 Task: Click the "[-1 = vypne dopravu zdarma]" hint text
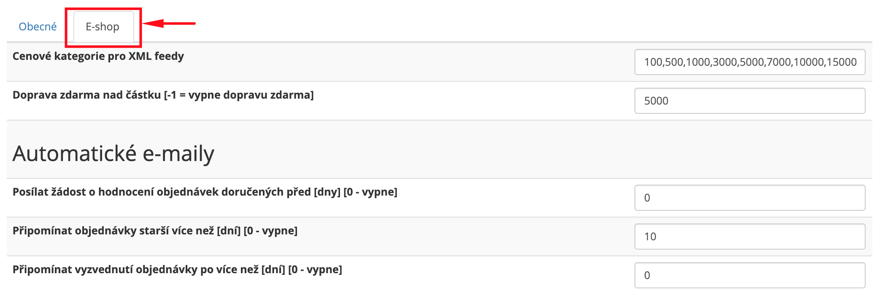coord(239,95)
